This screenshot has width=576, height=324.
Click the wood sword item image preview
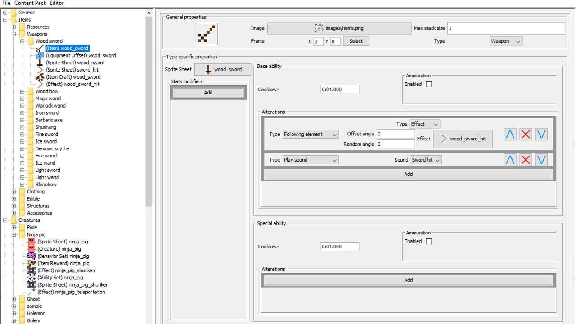207,34
